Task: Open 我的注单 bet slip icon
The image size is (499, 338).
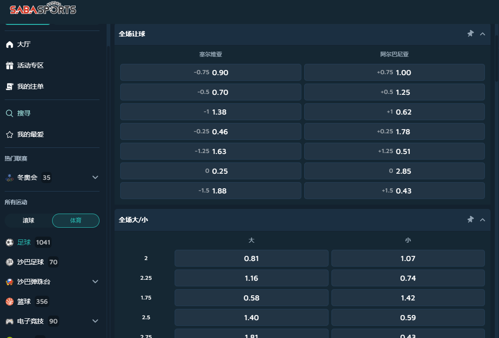Action: pos(9,87)
